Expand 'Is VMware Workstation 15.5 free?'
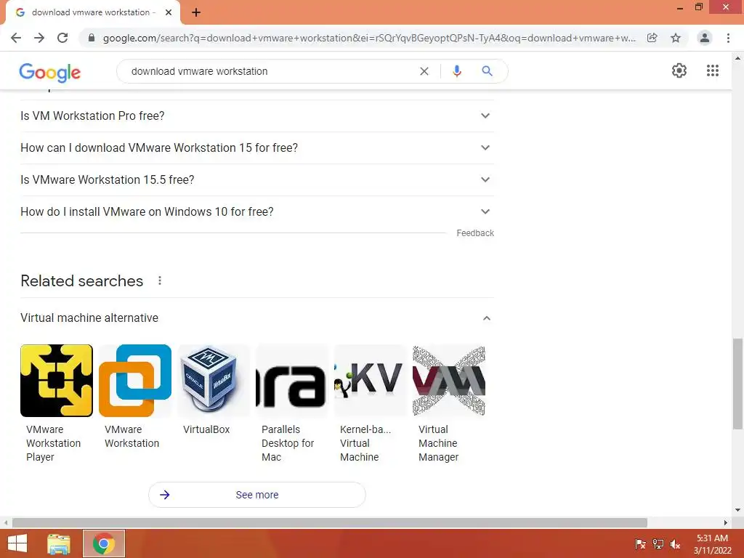Image resolution: width=744 pixels, height=558 pixels. click(257, 180)
